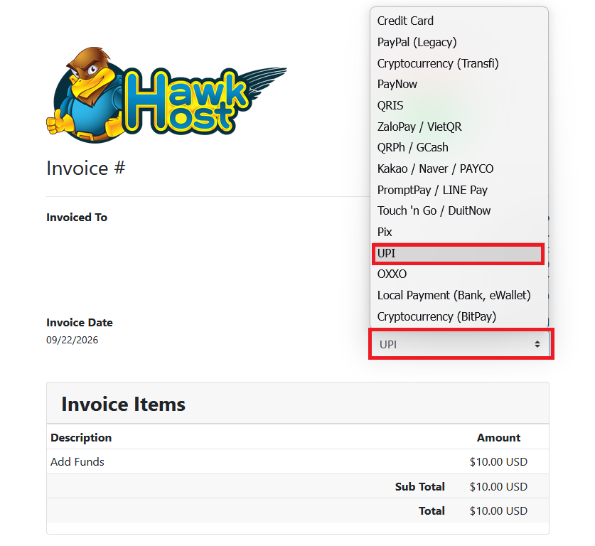Choose Kakao / Naver / PAYCO option
595x546 pixels.
[459, 168]
